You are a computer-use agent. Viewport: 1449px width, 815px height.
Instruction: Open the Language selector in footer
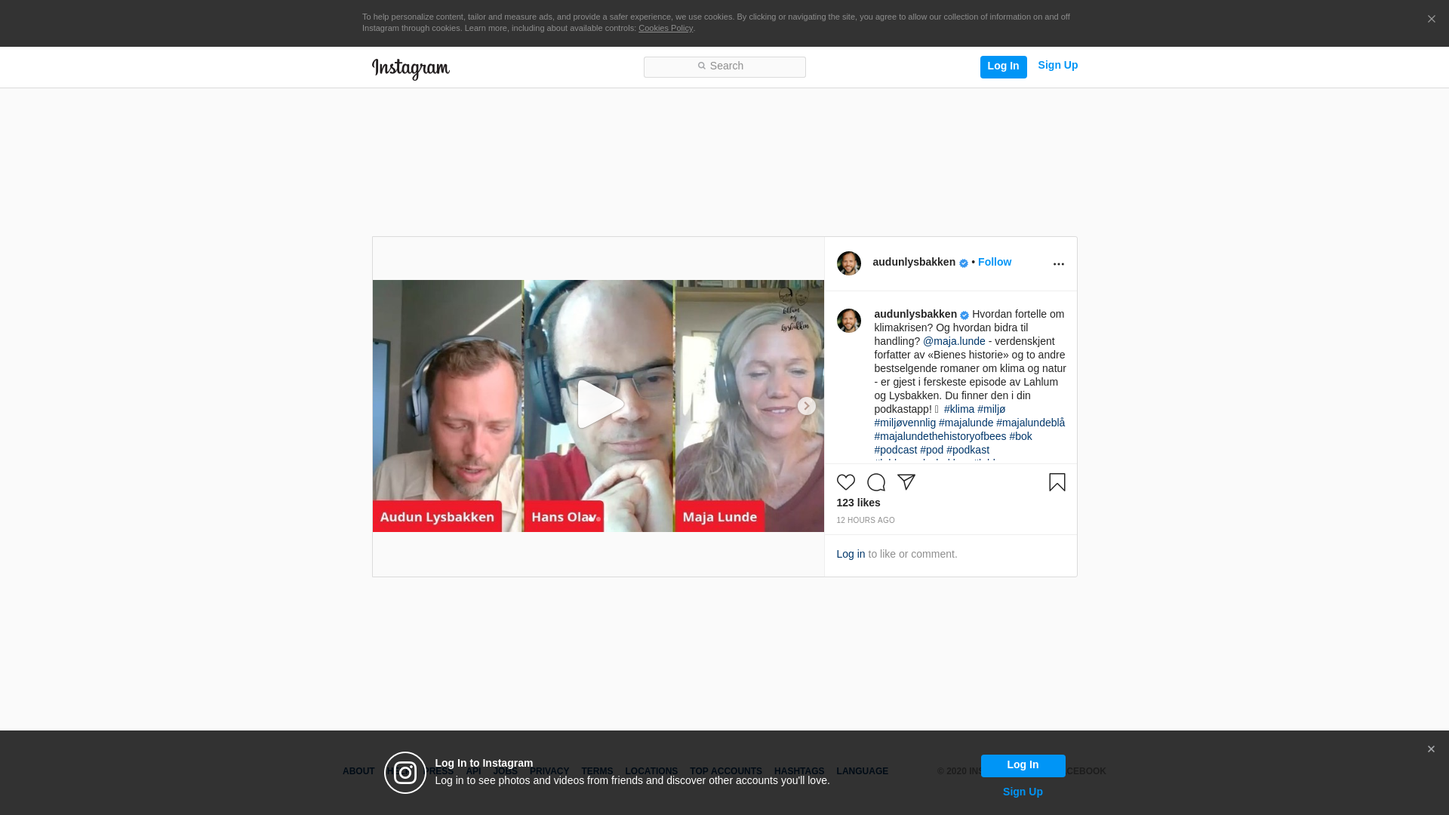pos(862,771)
